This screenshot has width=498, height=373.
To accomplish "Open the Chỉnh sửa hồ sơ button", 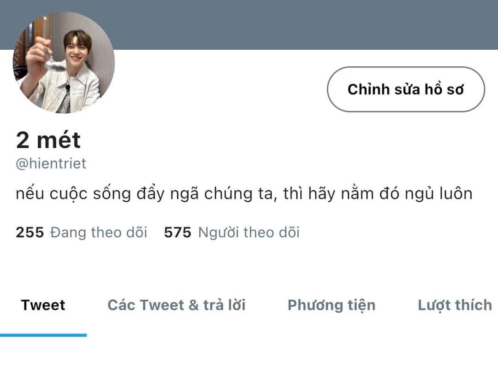I will (x=406, y=89).
